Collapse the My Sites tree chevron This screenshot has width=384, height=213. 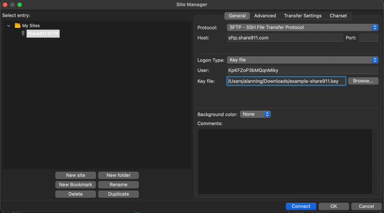[8, 26]
